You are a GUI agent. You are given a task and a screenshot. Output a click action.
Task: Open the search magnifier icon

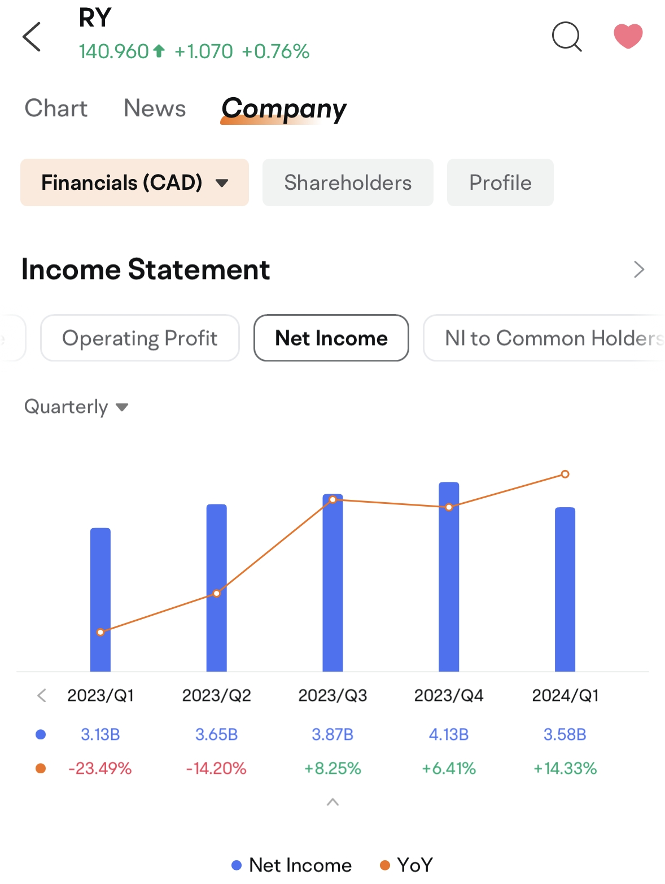tap(566, 37)
